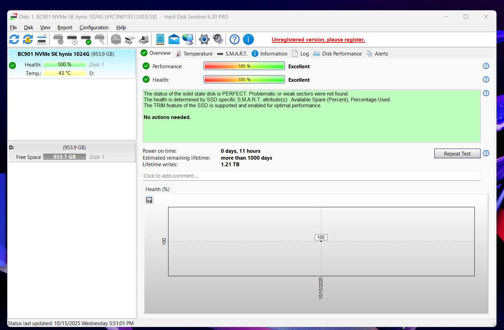504x330 pixels.
Task: Click the 'No actions needed.' text
Action: click(167, 117)
